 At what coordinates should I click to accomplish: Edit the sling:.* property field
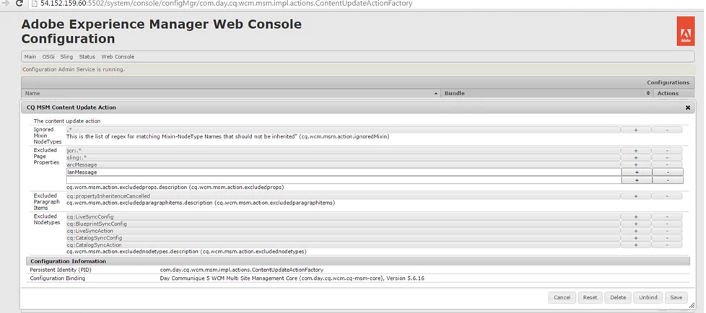pyautogui.click(x=343, y=158)
